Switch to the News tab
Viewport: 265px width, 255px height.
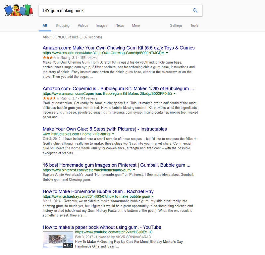120,25
